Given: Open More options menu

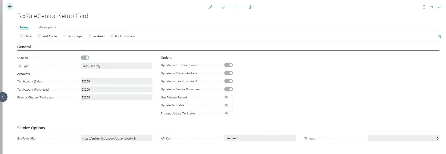Looking at the screenshot, I should pos(47,27).
